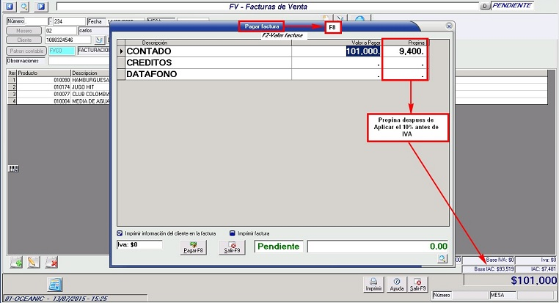Viewport: 559px width, 303px height.
Task: Toggle the Imprimir factura checkbox
Action: coord(233,233)
